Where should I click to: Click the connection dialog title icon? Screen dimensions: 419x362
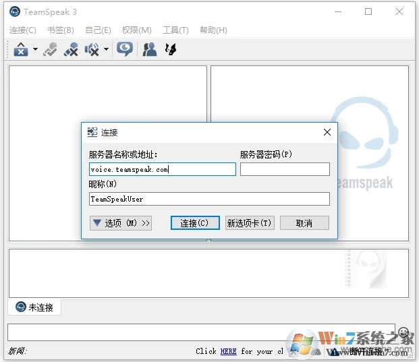tap(92, 132)
